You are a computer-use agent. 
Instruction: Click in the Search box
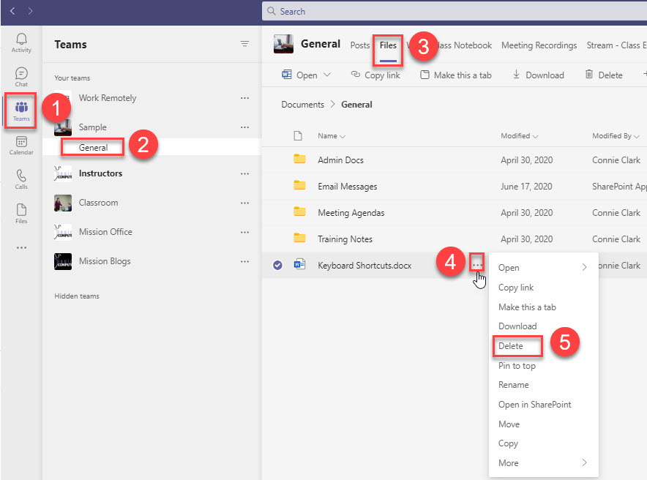pyautogui.click(x=455, y=11)
